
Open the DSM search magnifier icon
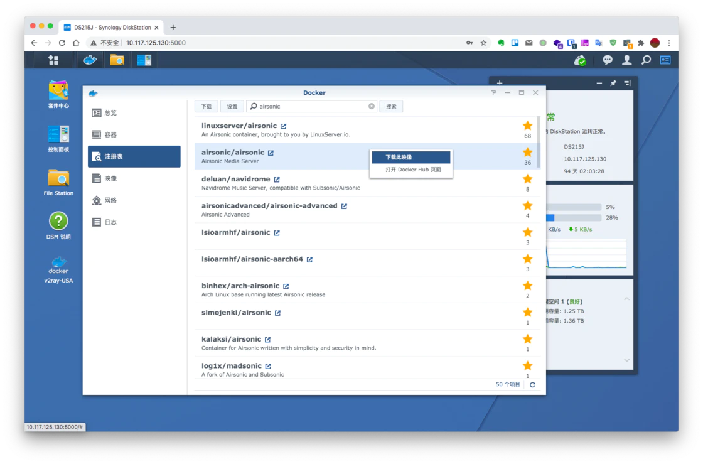646,60
